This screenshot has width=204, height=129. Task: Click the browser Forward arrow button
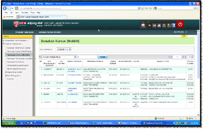(9, 8)
